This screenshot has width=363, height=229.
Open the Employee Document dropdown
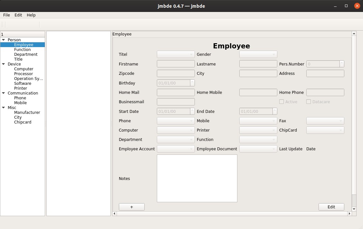point(258,149)
